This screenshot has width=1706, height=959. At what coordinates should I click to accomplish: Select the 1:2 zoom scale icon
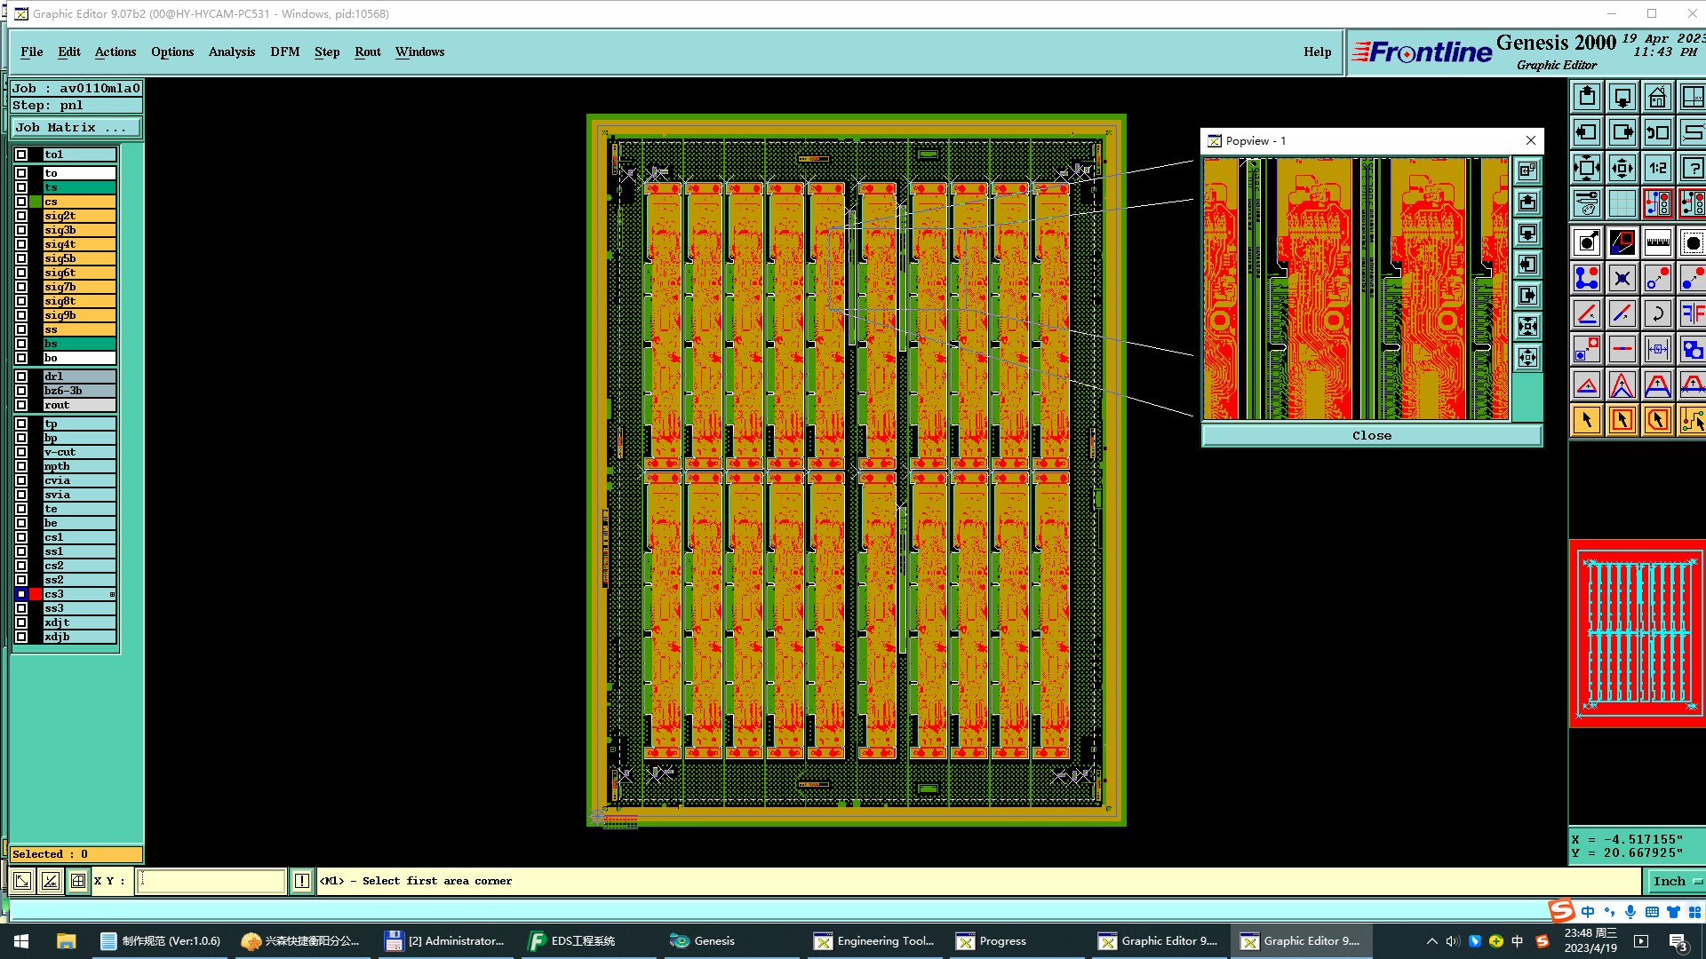1657,168
